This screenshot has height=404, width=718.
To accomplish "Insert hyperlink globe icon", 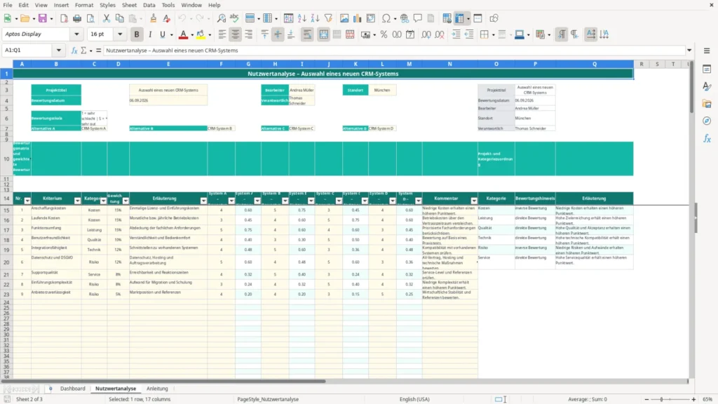I will [405, 18].
